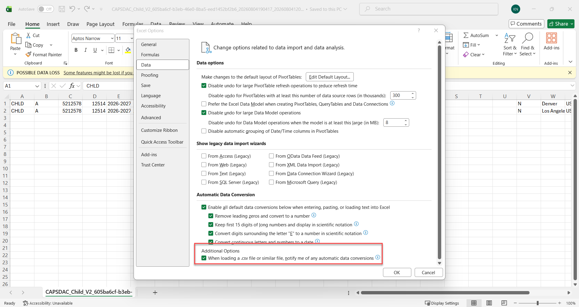
Task: Click the Borders icon in Font group
Action: (111, 50)
